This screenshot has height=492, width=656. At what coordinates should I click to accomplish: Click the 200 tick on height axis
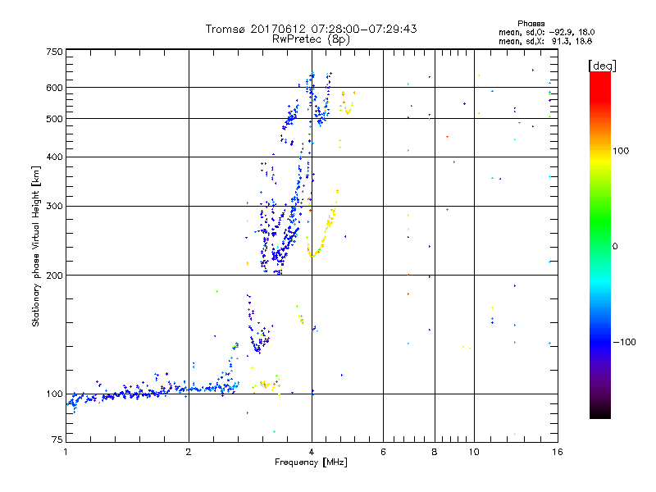[x=54, y=276]
